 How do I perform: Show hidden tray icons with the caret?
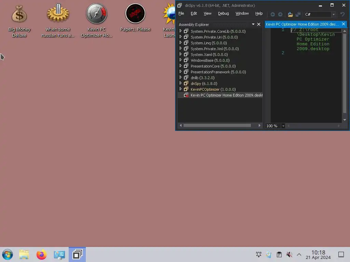299,254
